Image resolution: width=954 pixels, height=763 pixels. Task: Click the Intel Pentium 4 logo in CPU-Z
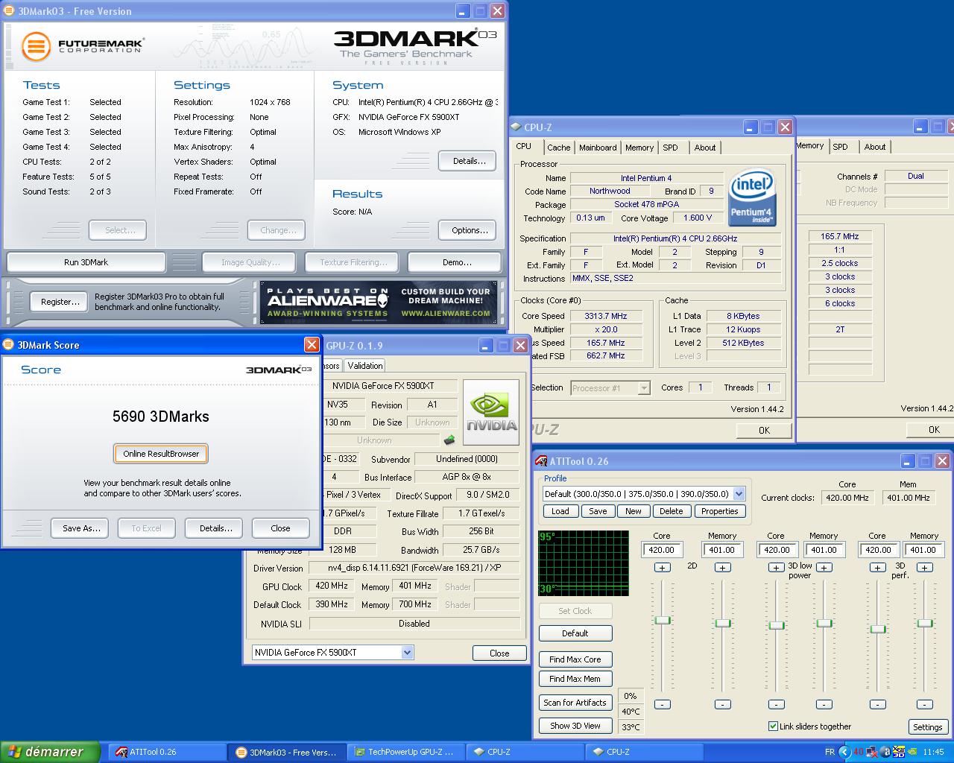pos(753,198)
